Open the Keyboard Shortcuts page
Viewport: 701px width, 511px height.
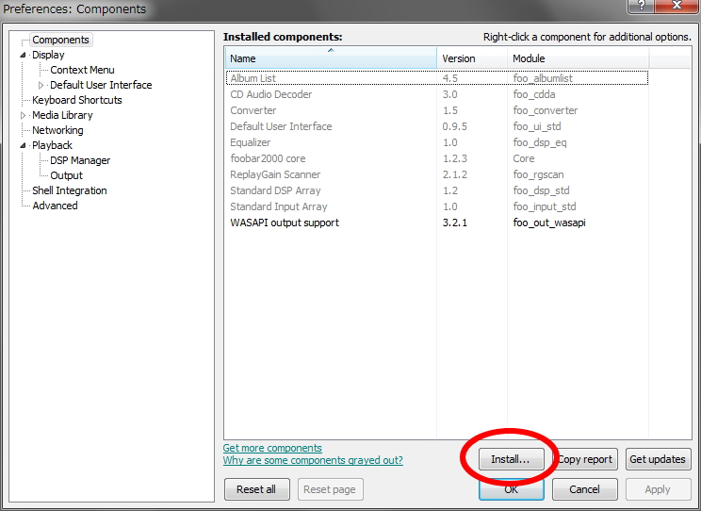pyautogui.click(x=77, y=100)
